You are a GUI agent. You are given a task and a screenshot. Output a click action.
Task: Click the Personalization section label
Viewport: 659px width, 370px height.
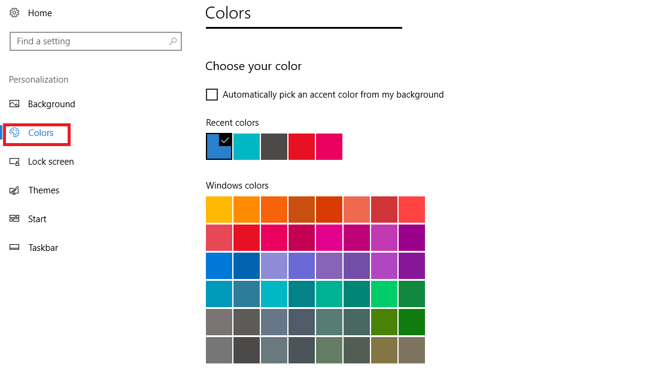click(39, 80)
